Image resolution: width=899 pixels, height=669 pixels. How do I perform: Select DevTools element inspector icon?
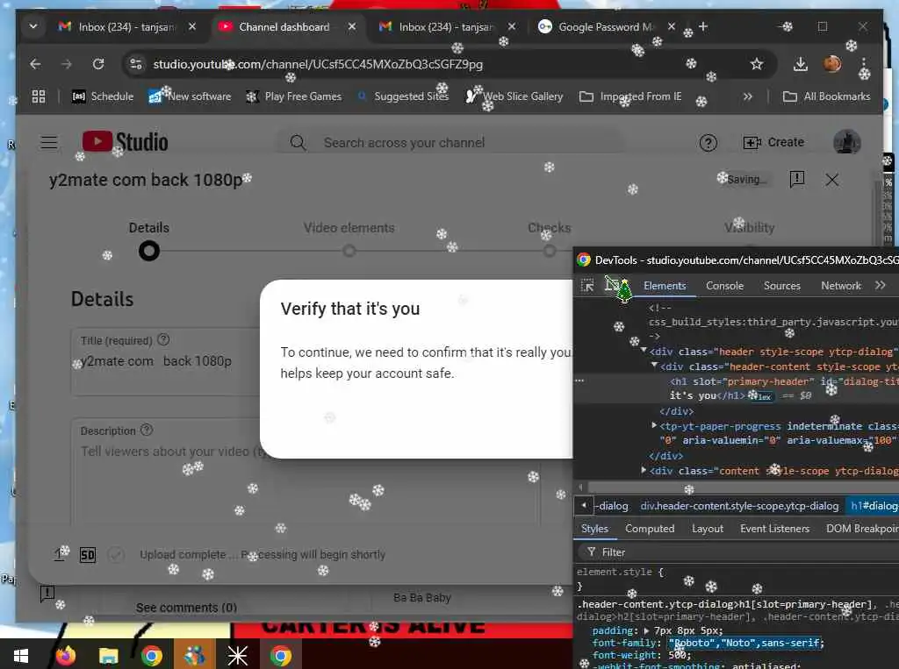tap(587, 285)
